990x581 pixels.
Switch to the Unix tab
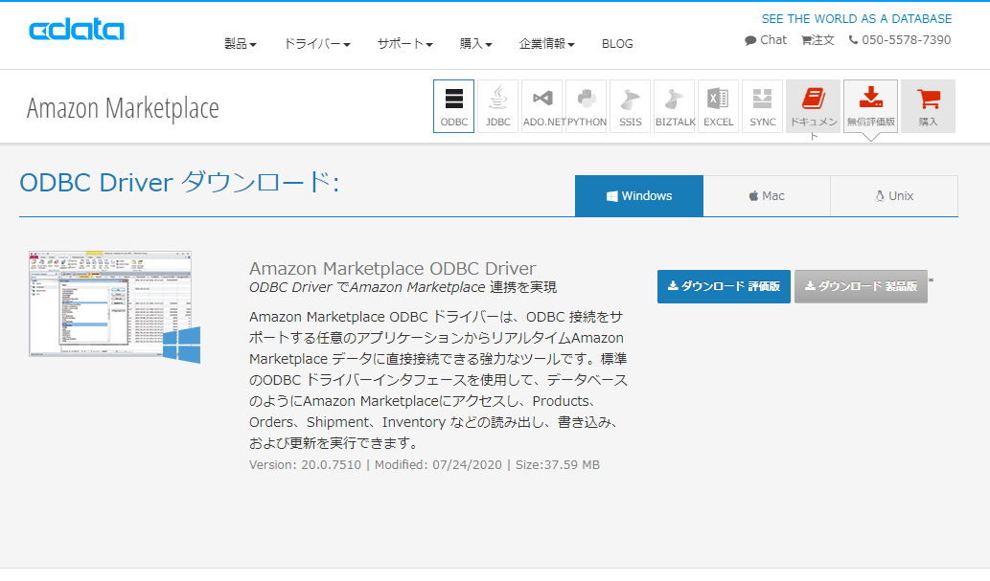tap(894, 195)
